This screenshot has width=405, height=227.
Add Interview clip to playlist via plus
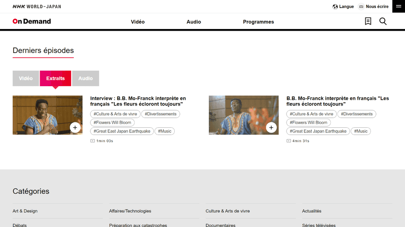(x=75, y=128)
